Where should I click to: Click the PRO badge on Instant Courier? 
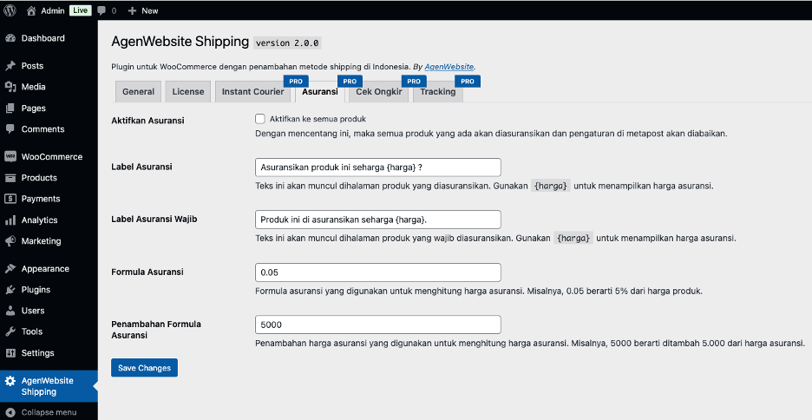coord(296,82)
